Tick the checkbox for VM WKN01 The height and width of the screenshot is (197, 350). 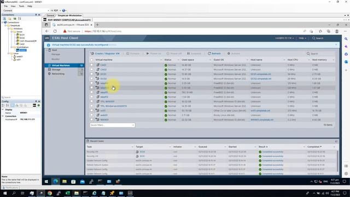(91, 119)
